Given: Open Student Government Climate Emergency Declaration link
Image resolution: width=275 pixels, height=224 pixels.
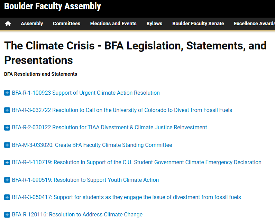Looking at the screenshot, I should (x=137, y=162).
